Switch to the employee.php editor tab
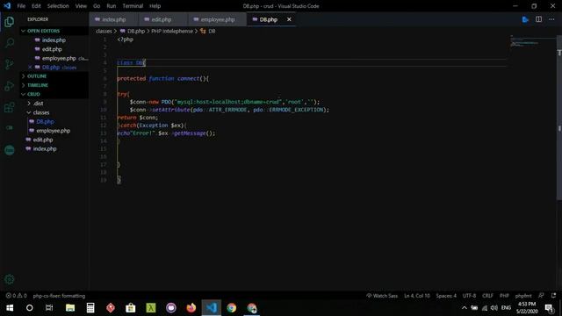 (217, 19)
